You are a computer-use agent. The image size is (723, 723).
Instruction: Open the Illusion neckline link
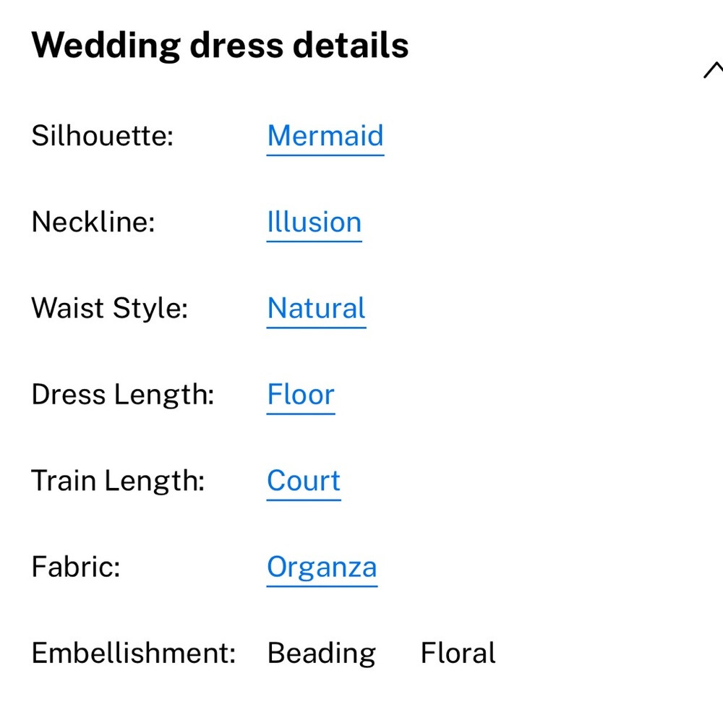(314, 222)
